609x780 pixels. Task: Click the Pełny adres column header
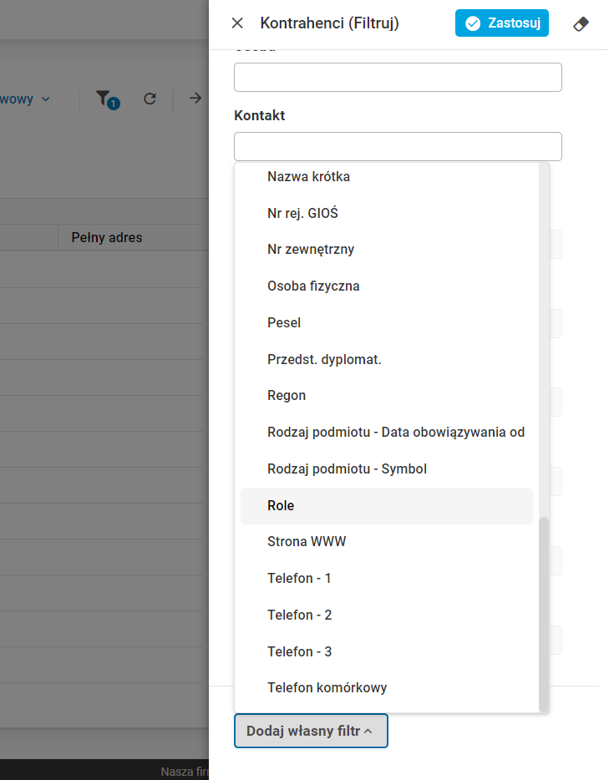[x=107, y=237]
